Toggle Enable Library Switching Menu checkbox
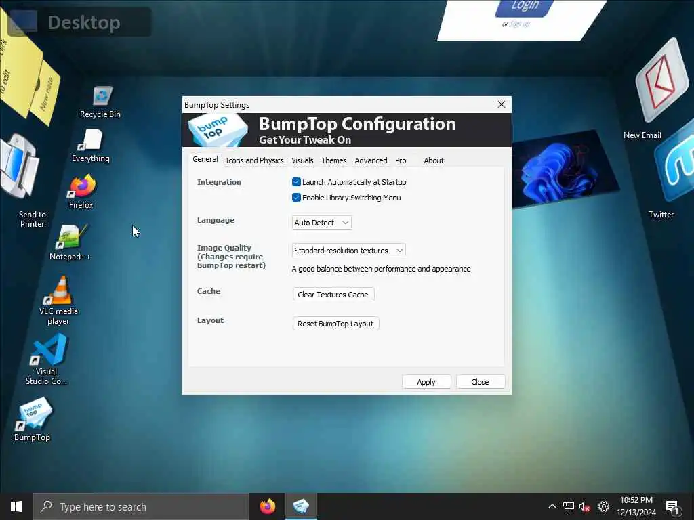694x520 pixels. click(297, 197)
